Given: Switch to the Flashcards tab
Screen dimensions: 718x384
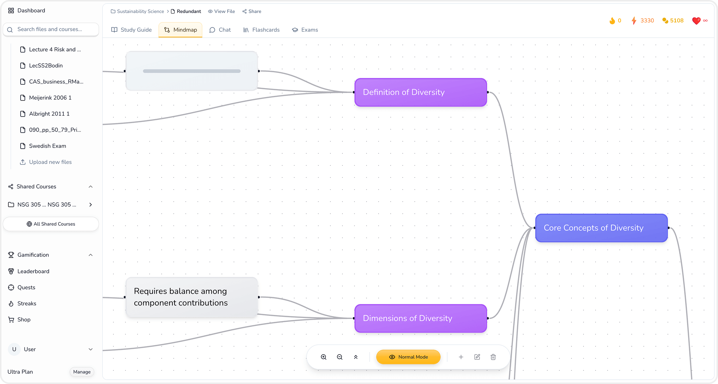Looking at the screenshot, I should (261, 30).
